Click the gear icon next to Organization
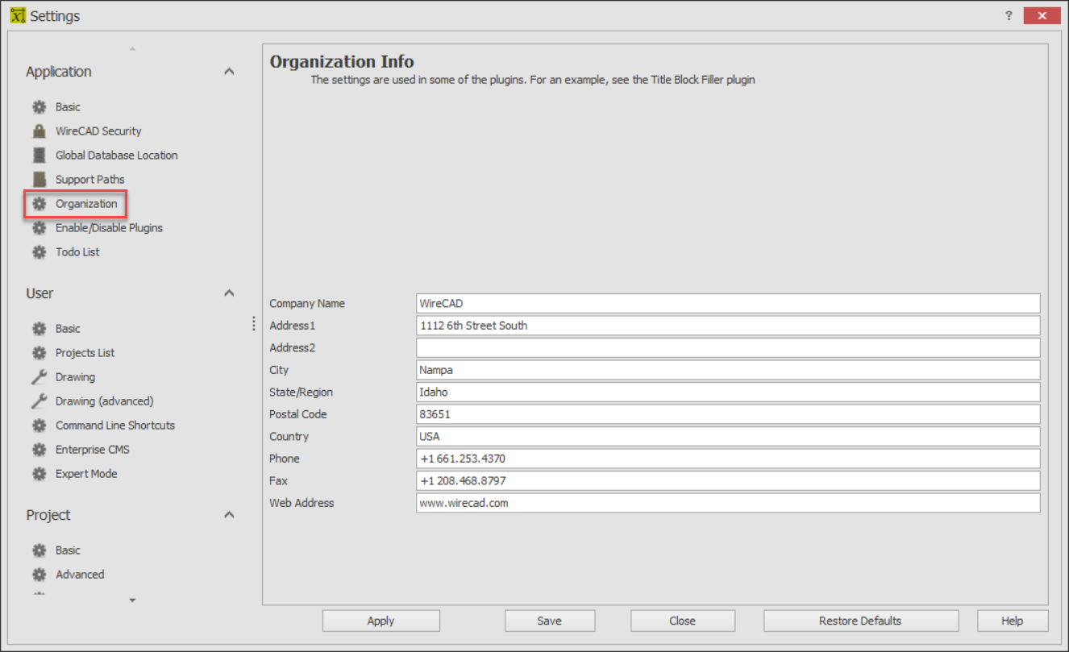Viewport: 1069px width, 652px height. [39, 204]
